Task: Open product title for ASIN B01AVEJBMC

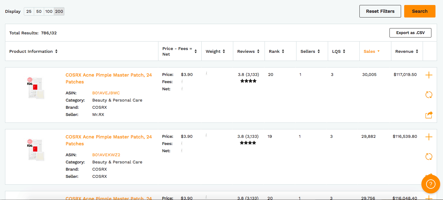Action: pyautogui.click(x=109, y=78)
